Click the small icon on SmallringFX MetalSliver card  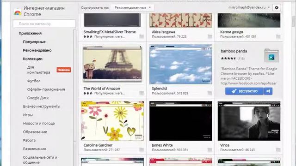click(142, 36)
